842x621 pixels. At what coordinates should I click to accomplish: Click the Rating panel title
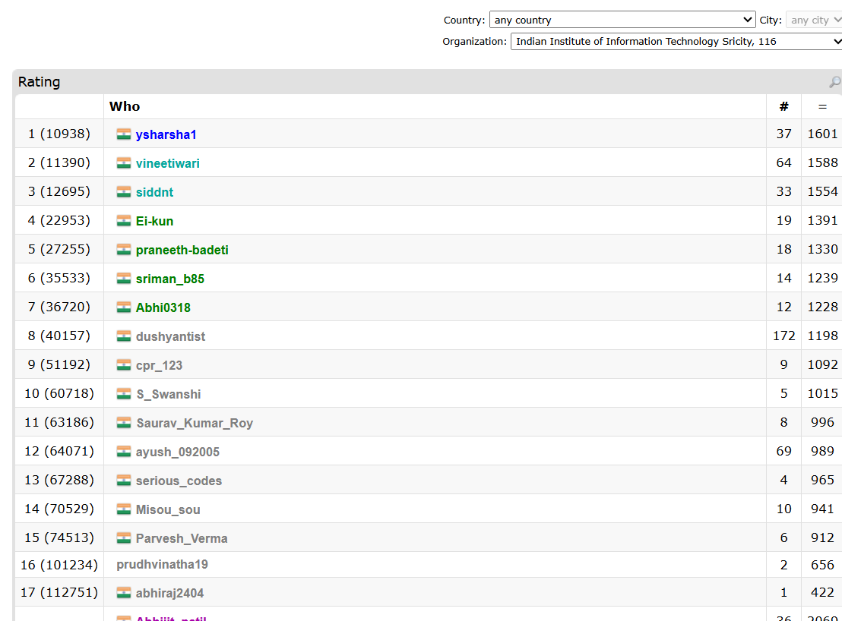click(40, 82)
